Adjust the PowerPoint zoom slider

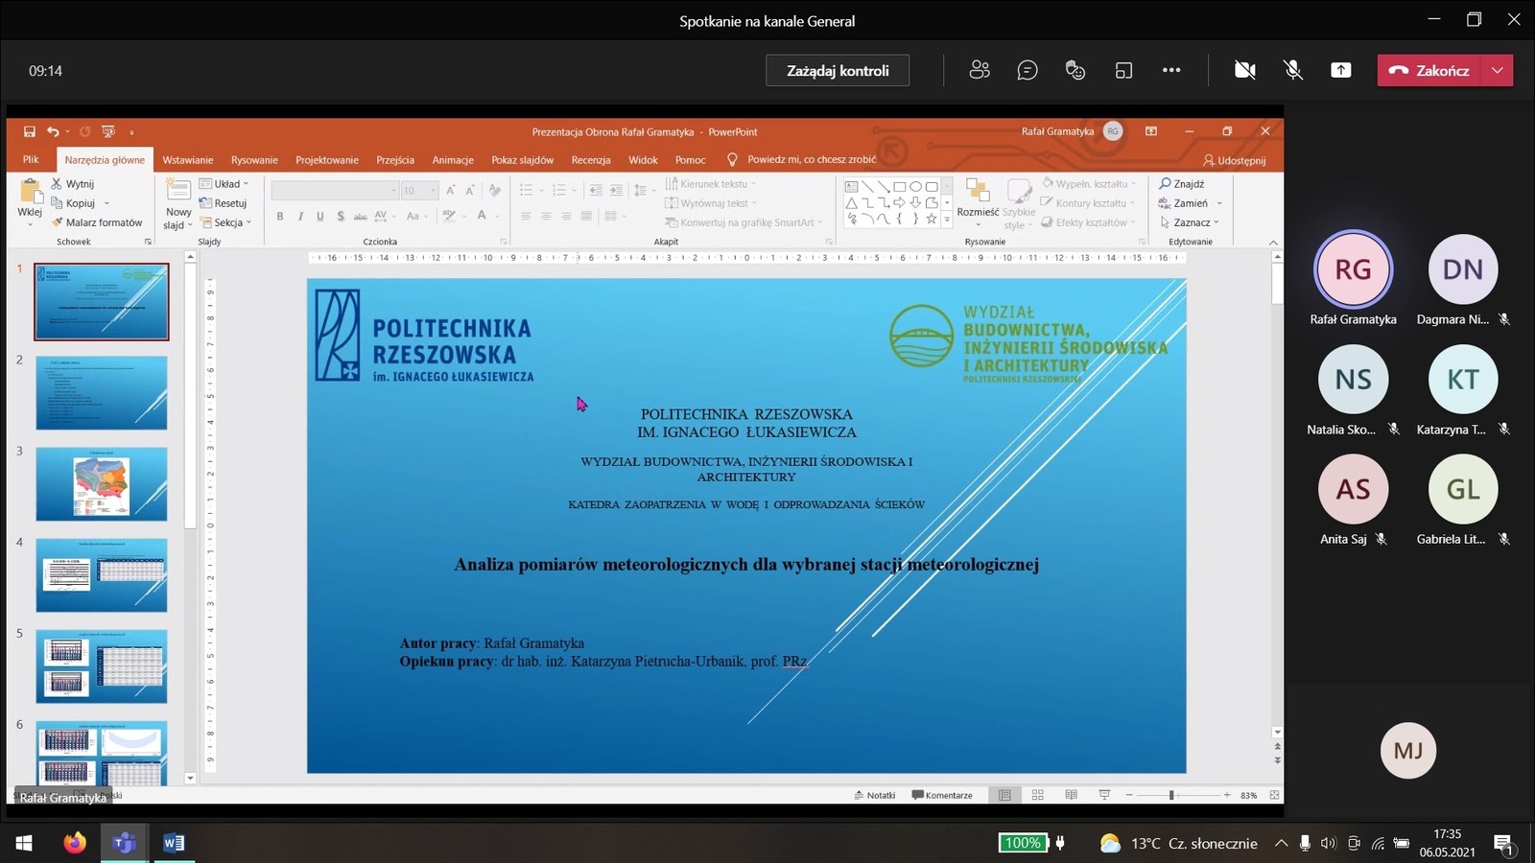point(1171,795)
